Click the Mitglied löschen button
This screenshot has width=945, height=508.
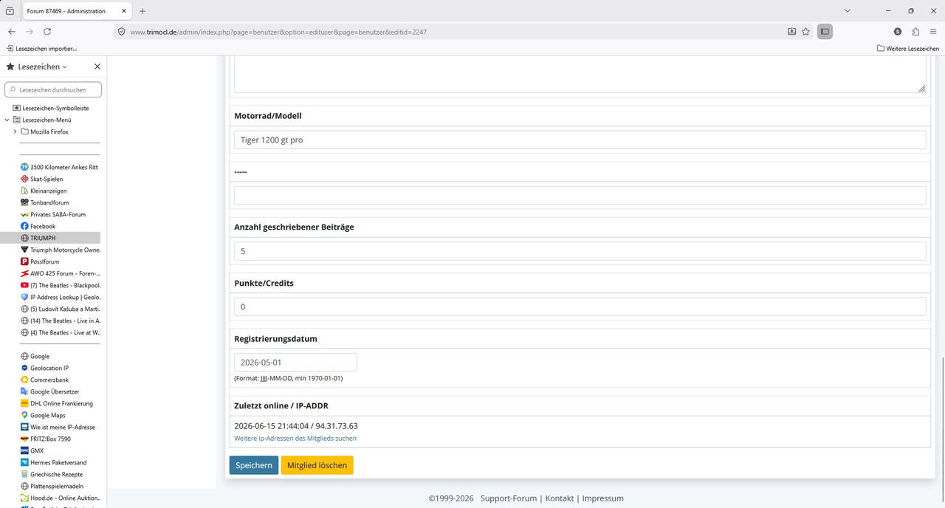tap(317, 465)
